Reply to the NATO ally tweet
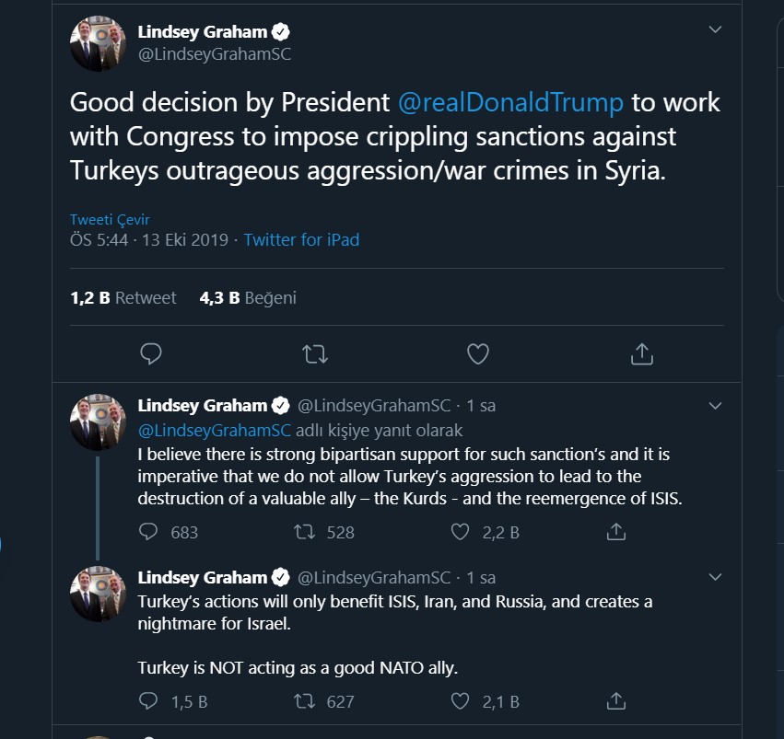The image size is (784, 739). click(149, 701)
